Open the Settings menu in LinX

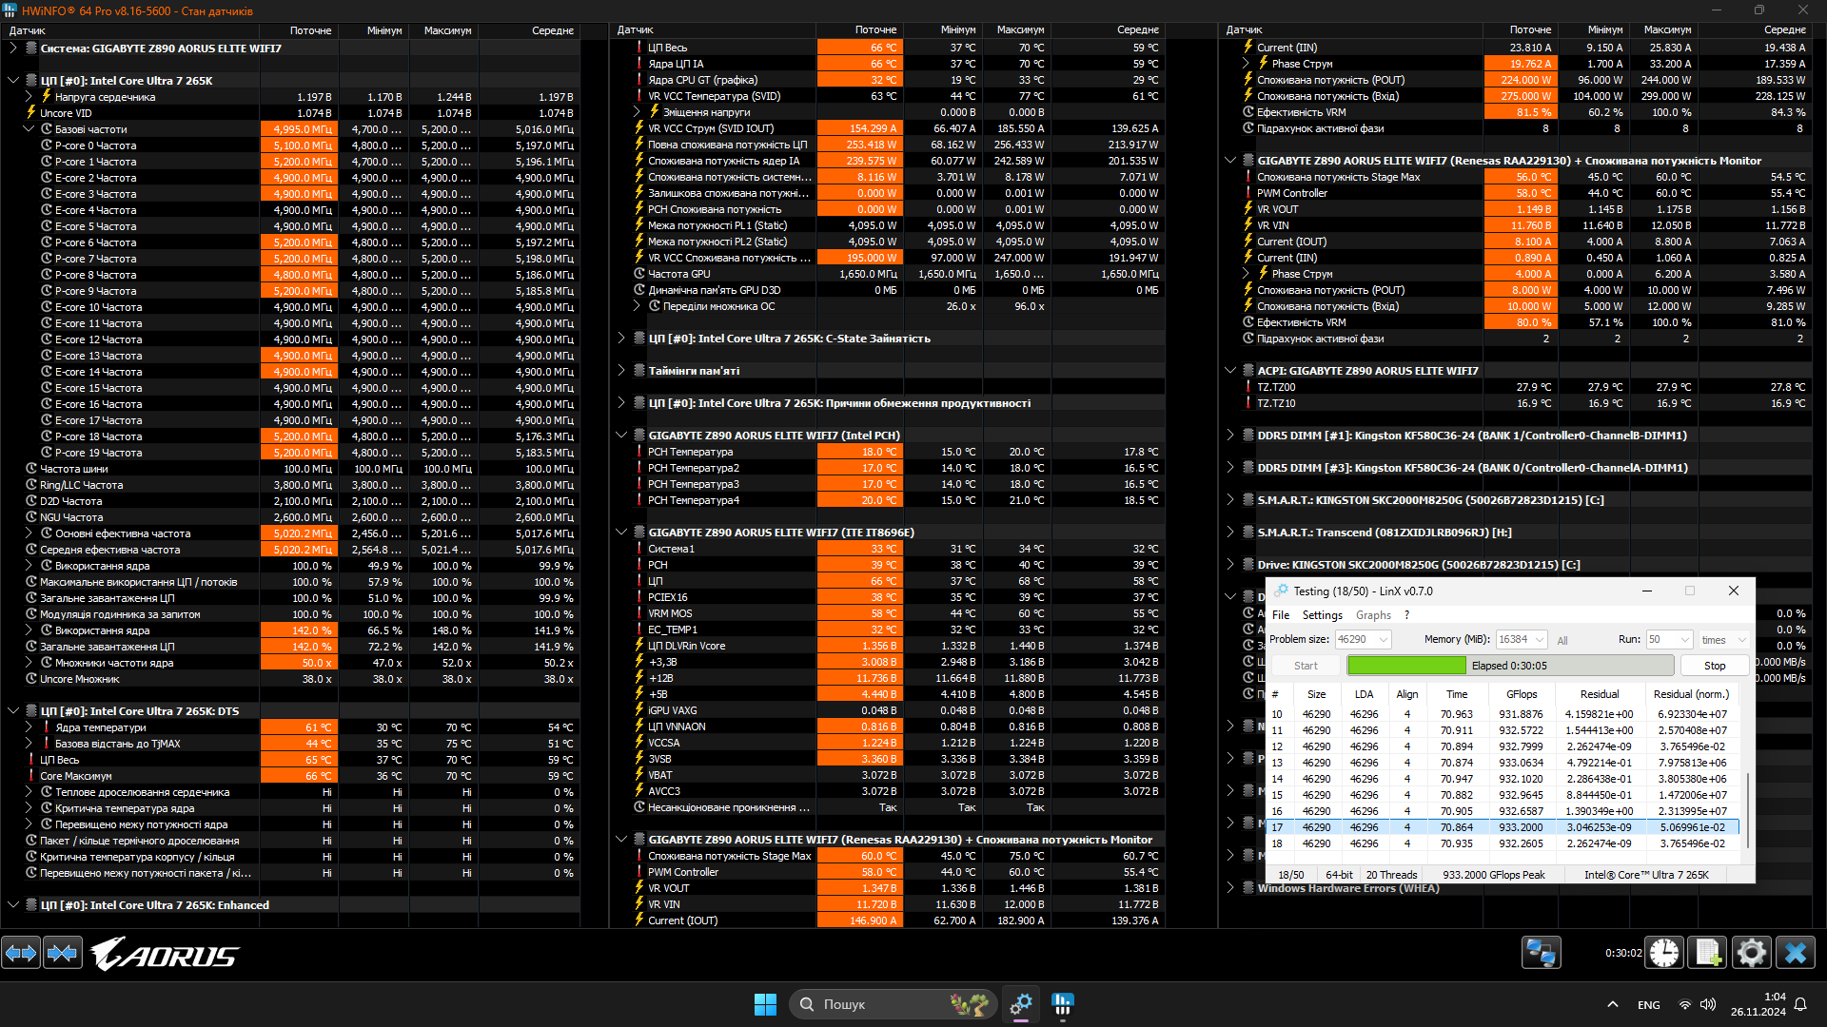pyautogui.click(x=1322, y=615)
